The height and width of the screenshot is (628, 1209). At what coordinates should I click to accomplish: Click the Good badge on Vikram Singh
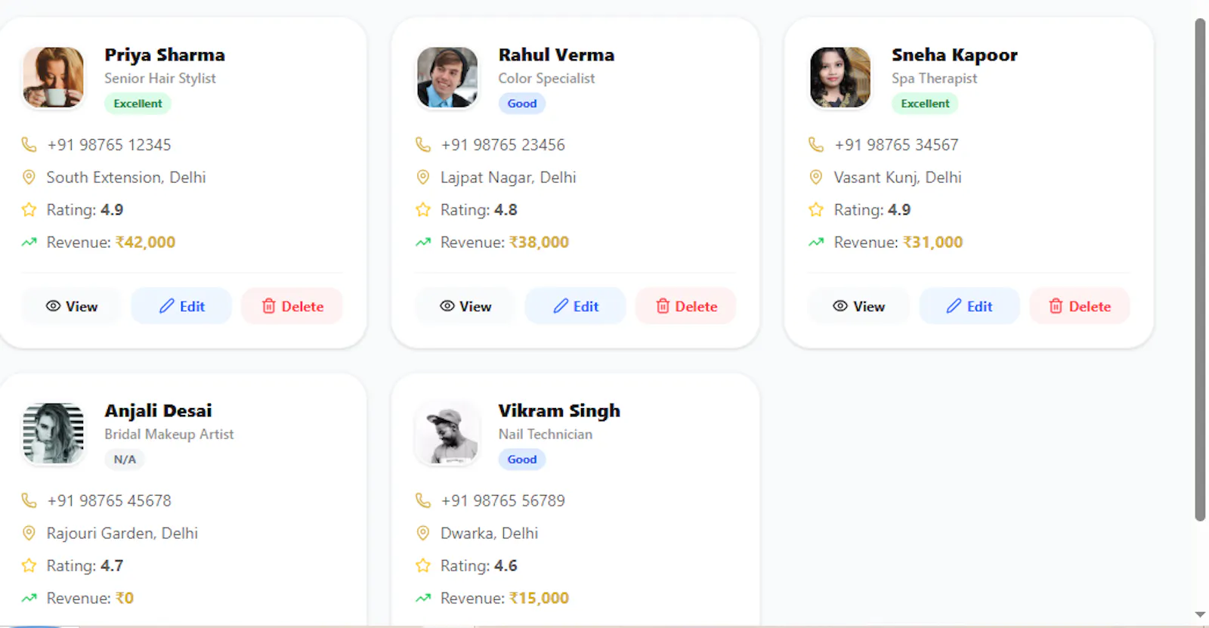click(522, 459)
